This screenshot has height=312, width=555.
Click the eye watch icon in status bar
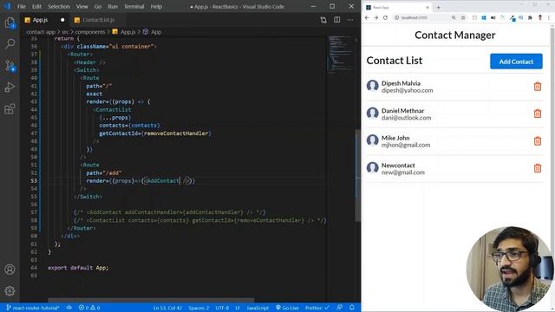69,308
